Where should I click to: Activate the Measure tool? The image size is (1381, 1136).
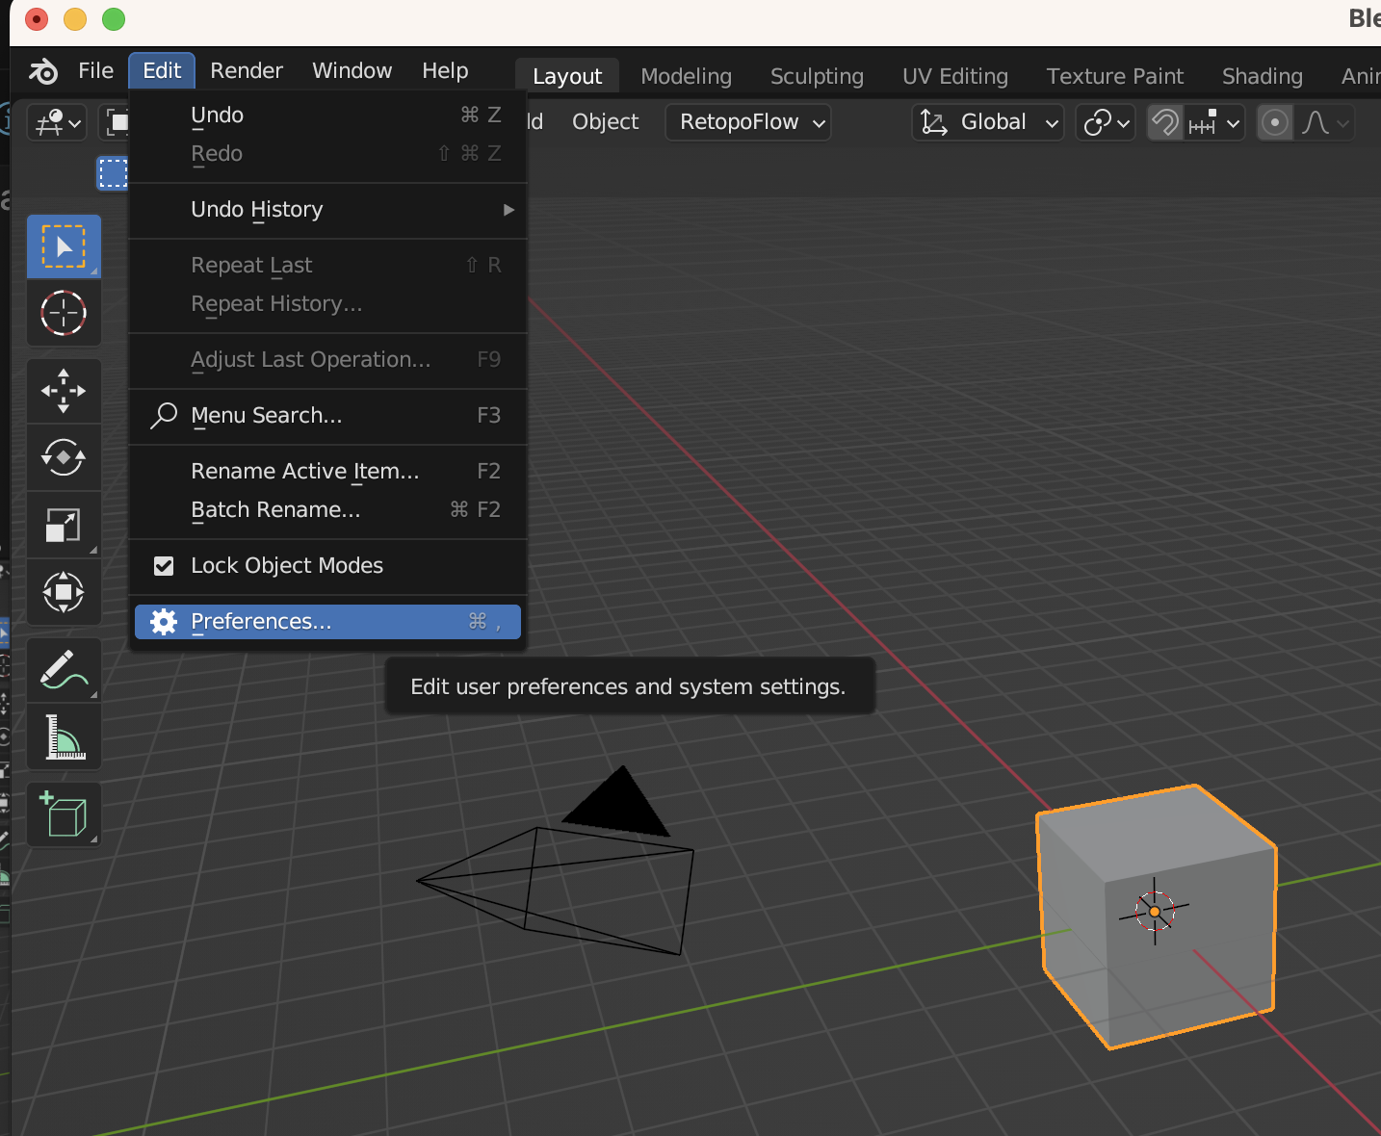click(x=64, y=736)
